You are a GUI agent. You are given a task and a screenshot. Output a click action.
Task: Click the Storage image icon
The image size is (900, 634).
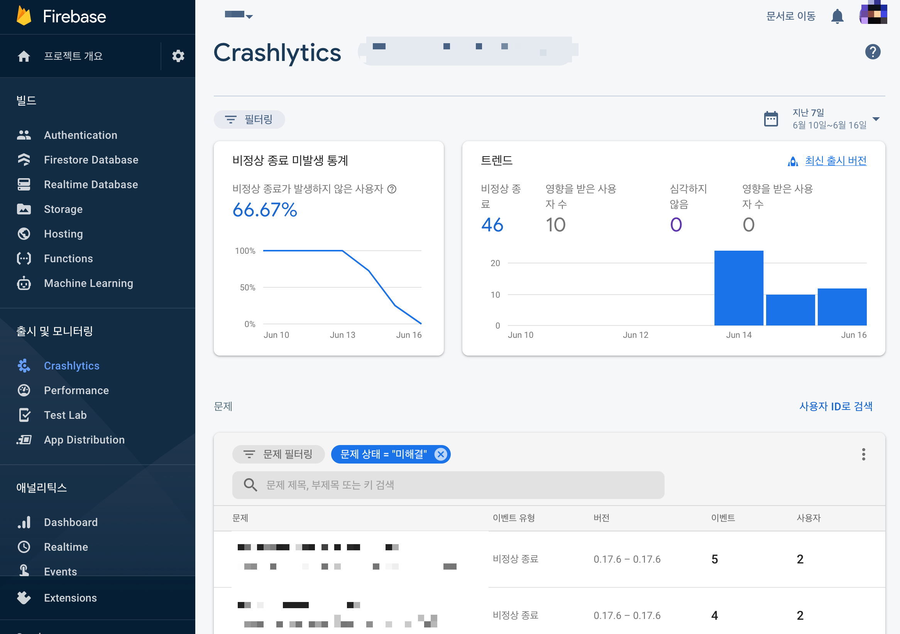[24, 209]
